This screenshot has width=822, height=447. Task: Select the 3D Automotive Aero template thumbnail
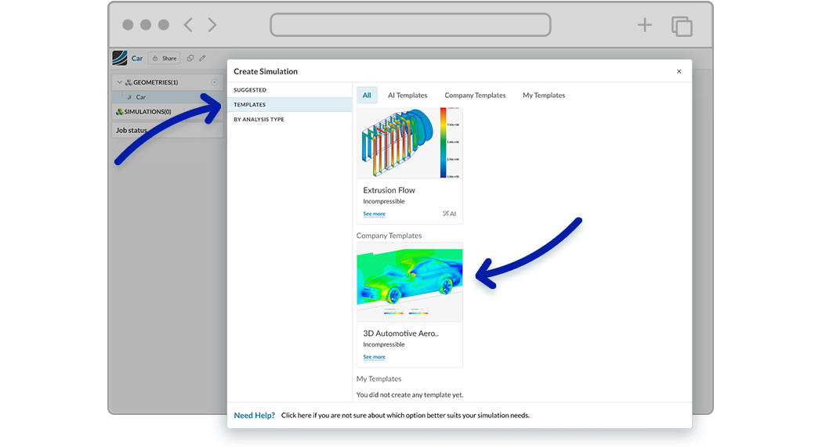pos(410,282)
